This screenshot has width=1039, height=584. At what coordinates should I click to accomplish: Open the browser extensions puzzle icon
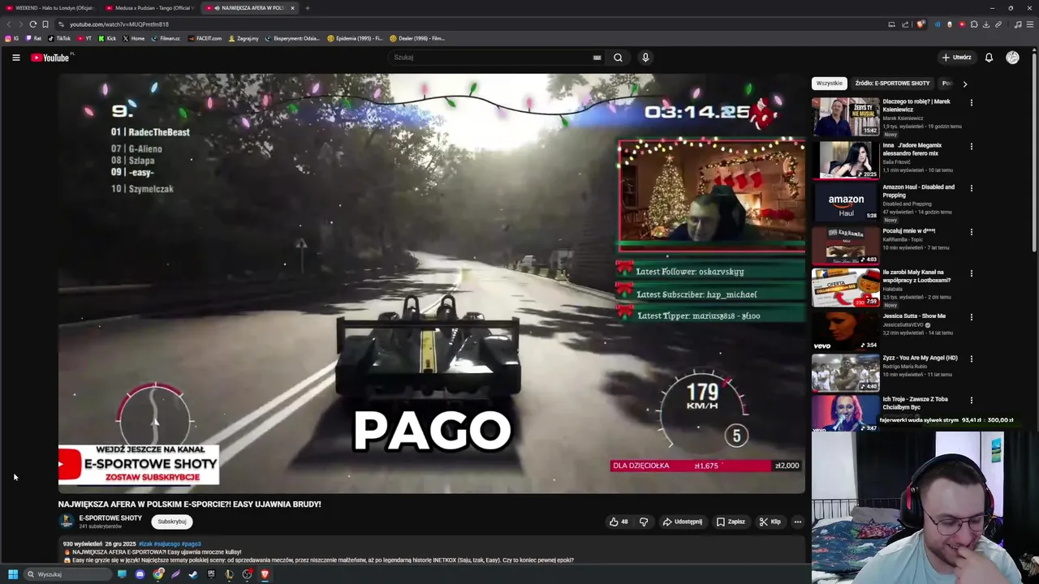pos(974,24)
